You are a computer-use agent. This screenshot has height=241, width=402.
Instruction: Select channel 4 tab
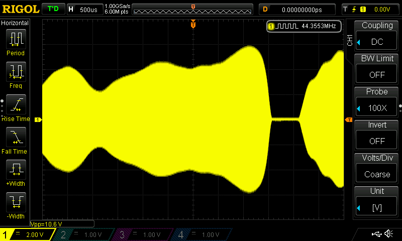pos(202,234)
